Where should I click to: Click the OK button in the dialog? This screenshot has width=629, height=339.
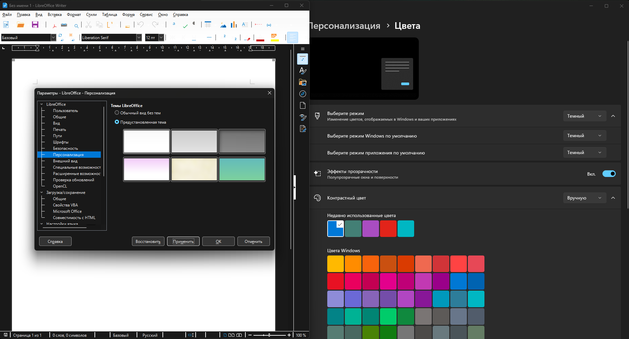click(219, 241)
